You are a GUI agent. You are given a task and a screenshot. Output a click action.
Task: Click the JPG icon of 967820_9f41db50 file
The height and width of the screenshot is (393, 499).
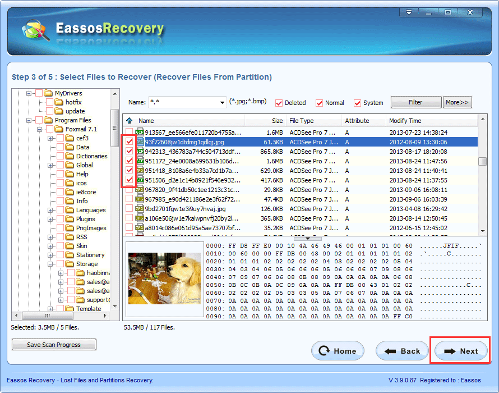(140, 190)
